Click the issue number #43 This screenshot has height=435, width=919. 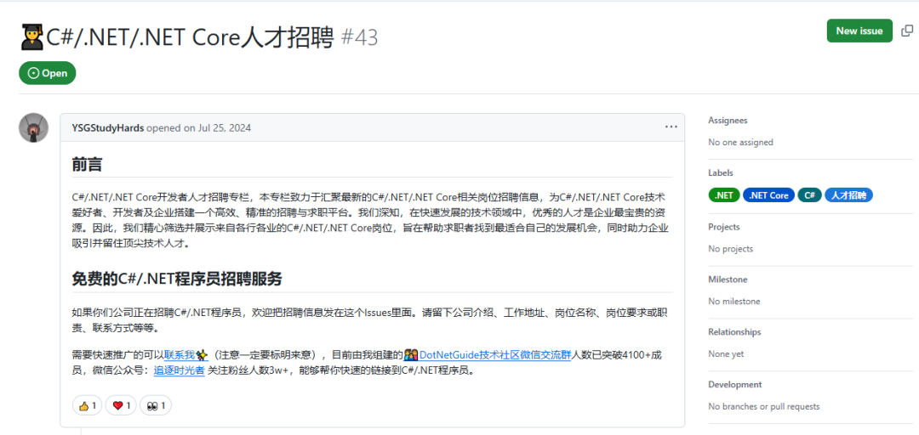359,38
